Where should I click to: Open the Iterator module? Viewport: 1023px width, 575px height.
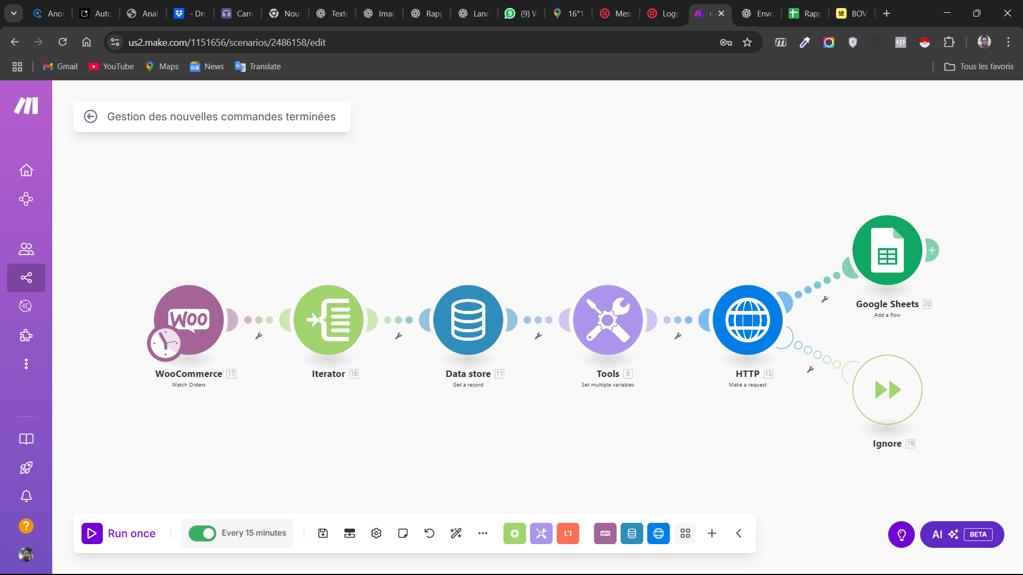pos(328,320)
